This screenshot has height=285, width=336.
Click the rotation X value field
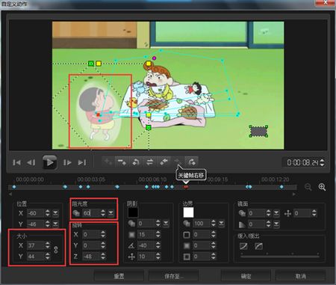coord(91,234)
